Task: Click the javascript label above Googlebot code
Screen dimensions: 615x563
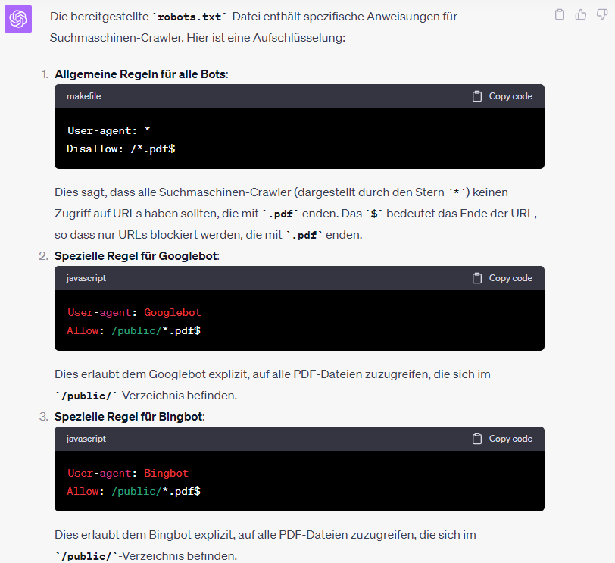Action: click(86, 278)
